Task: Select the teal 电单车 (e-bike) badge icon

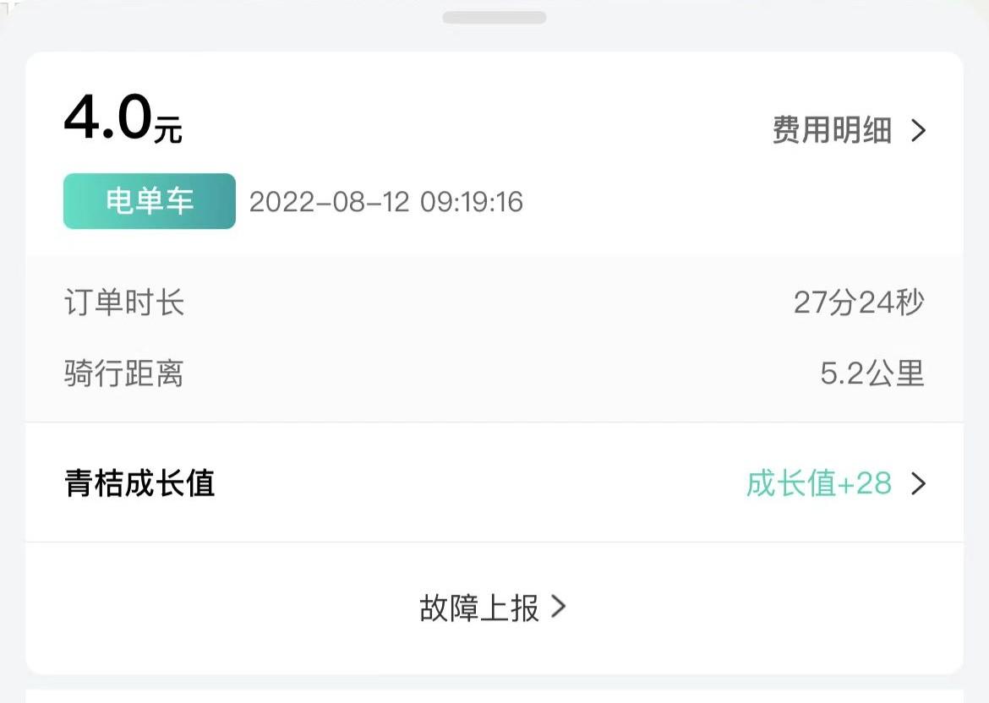Action: coord(149,201)
